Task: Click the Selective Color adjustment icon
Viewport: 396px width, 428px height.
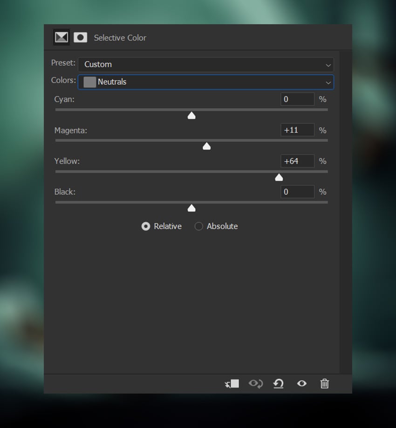Action: pos(61,37)
